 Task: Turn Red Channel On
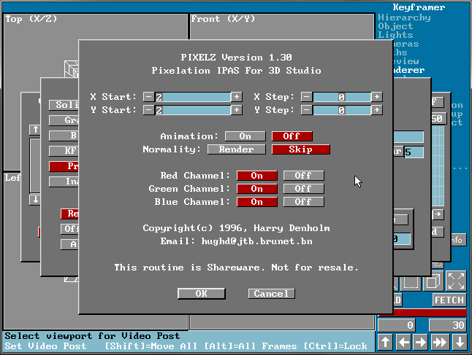click(x=256, y=176)
